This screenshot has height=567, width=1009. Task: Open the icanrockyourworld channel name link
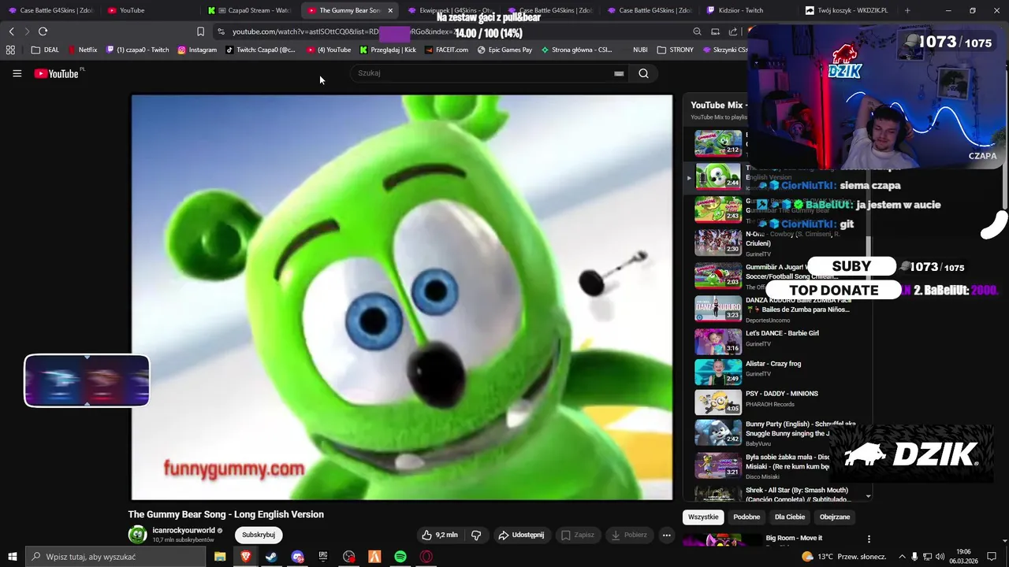coord(183,531)
